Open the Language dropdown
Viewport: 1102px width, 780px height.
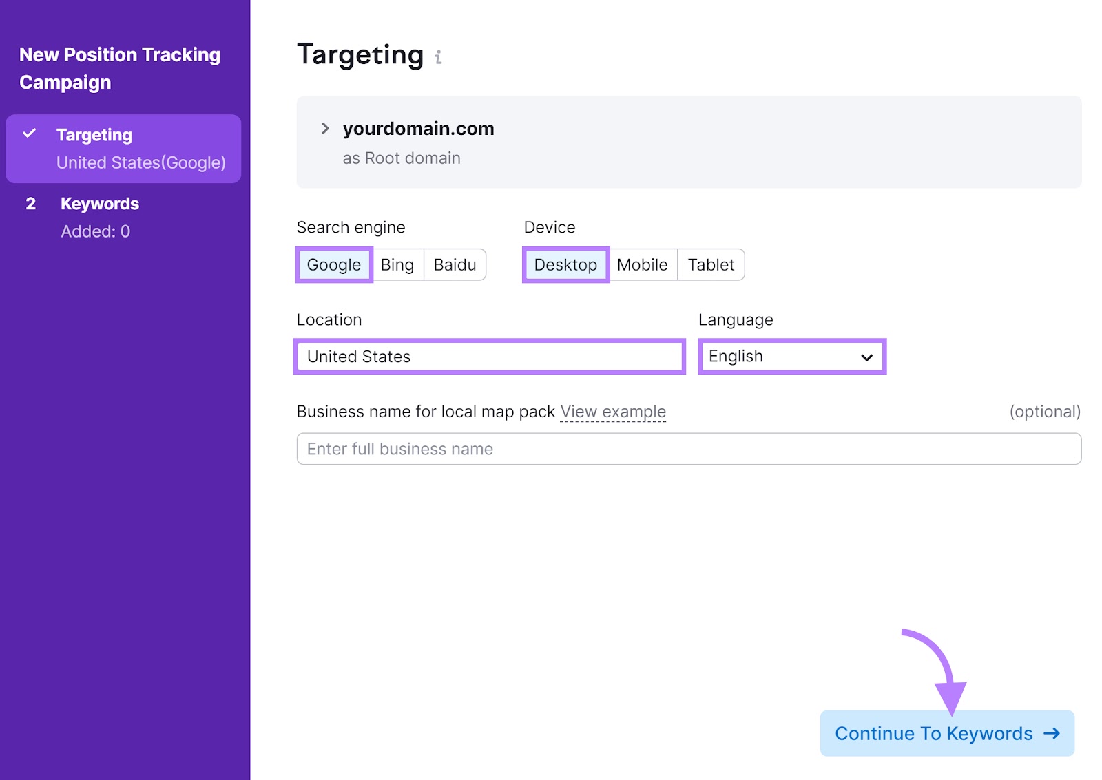(791, 356)
